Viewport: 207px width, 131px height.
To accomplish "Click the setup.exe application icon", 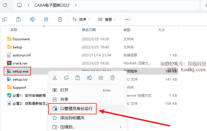I will click(x=9, y=71).
